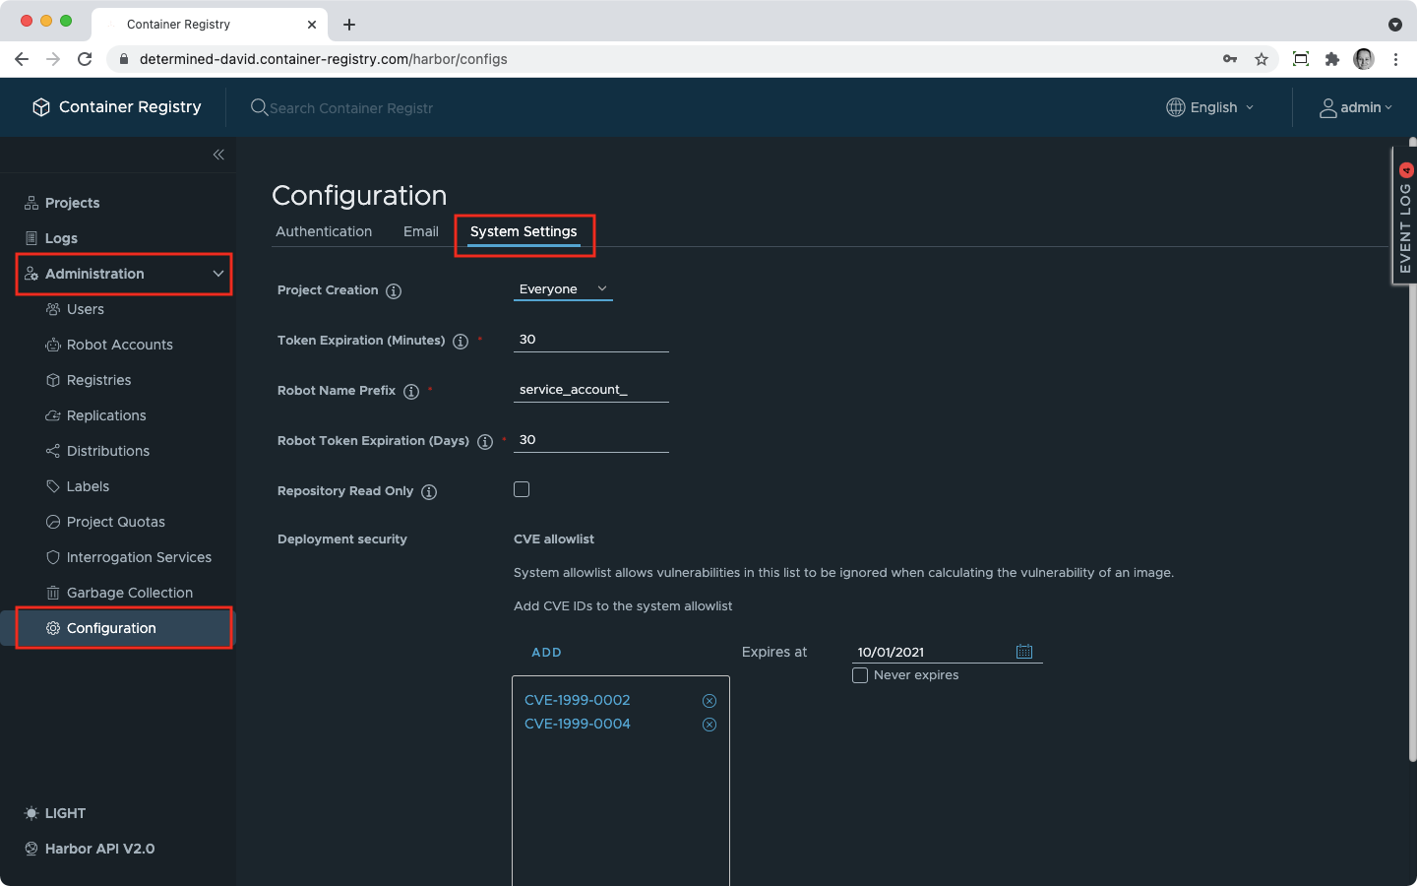Remove CVE-1999-0004 with its x icon
This screenshot has width=1417, height=886.
pos(709,725)
